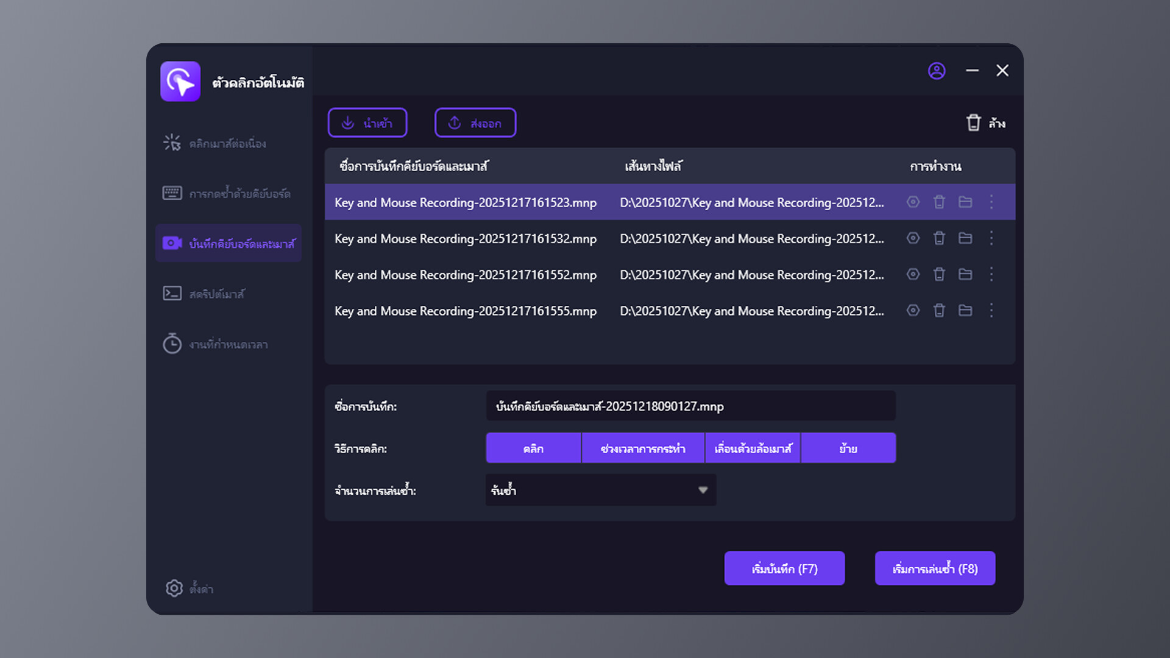This screenshot has width=1170, height=658.
Task: Toggle the mouse wheel scroll method button
Action: point(753,448)
